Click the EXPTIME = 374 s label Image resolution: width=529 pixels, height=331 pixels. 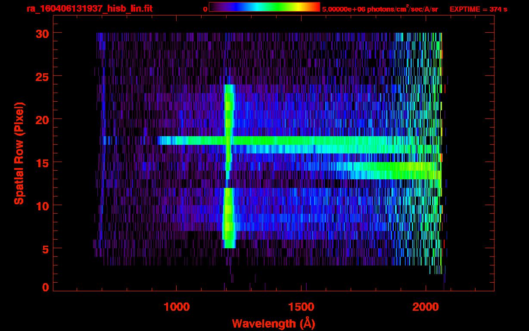point(478,9)
